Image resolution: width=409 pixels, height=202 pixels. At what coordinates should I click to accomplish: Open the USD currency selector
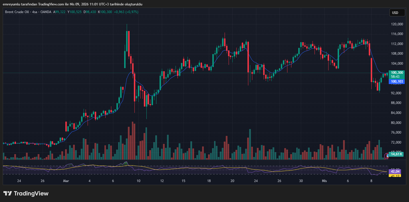[x=397, y=13]
